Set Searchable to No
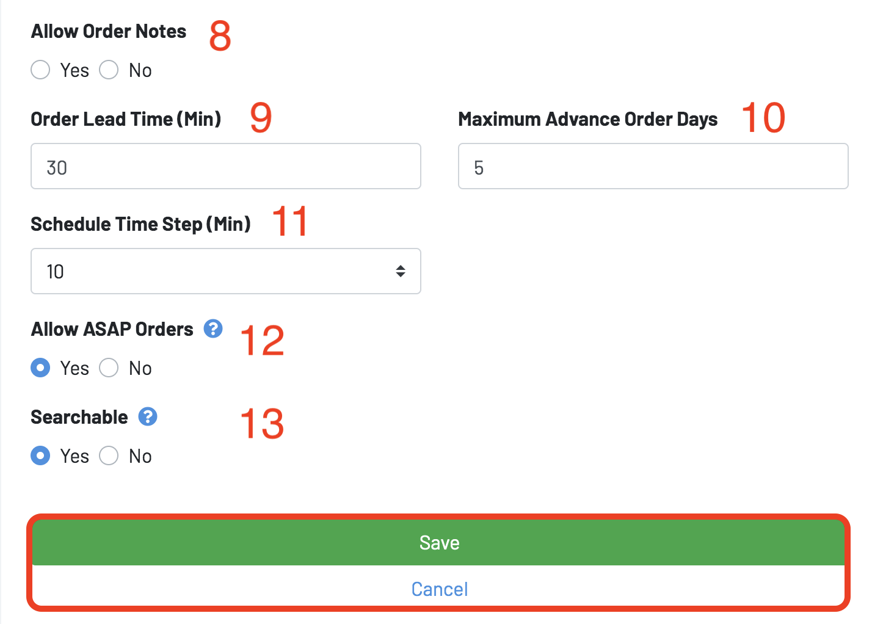872x624 pixels. point(109,455)
